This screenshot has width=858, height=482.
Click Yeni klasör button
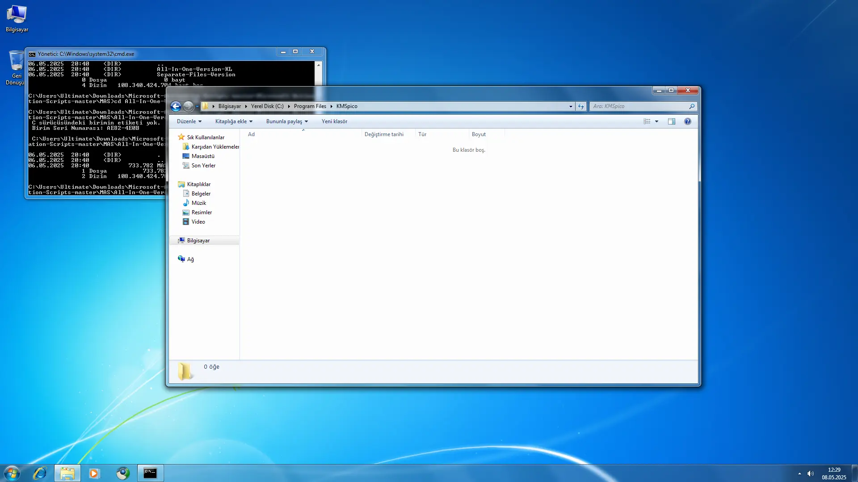[334, 121]
